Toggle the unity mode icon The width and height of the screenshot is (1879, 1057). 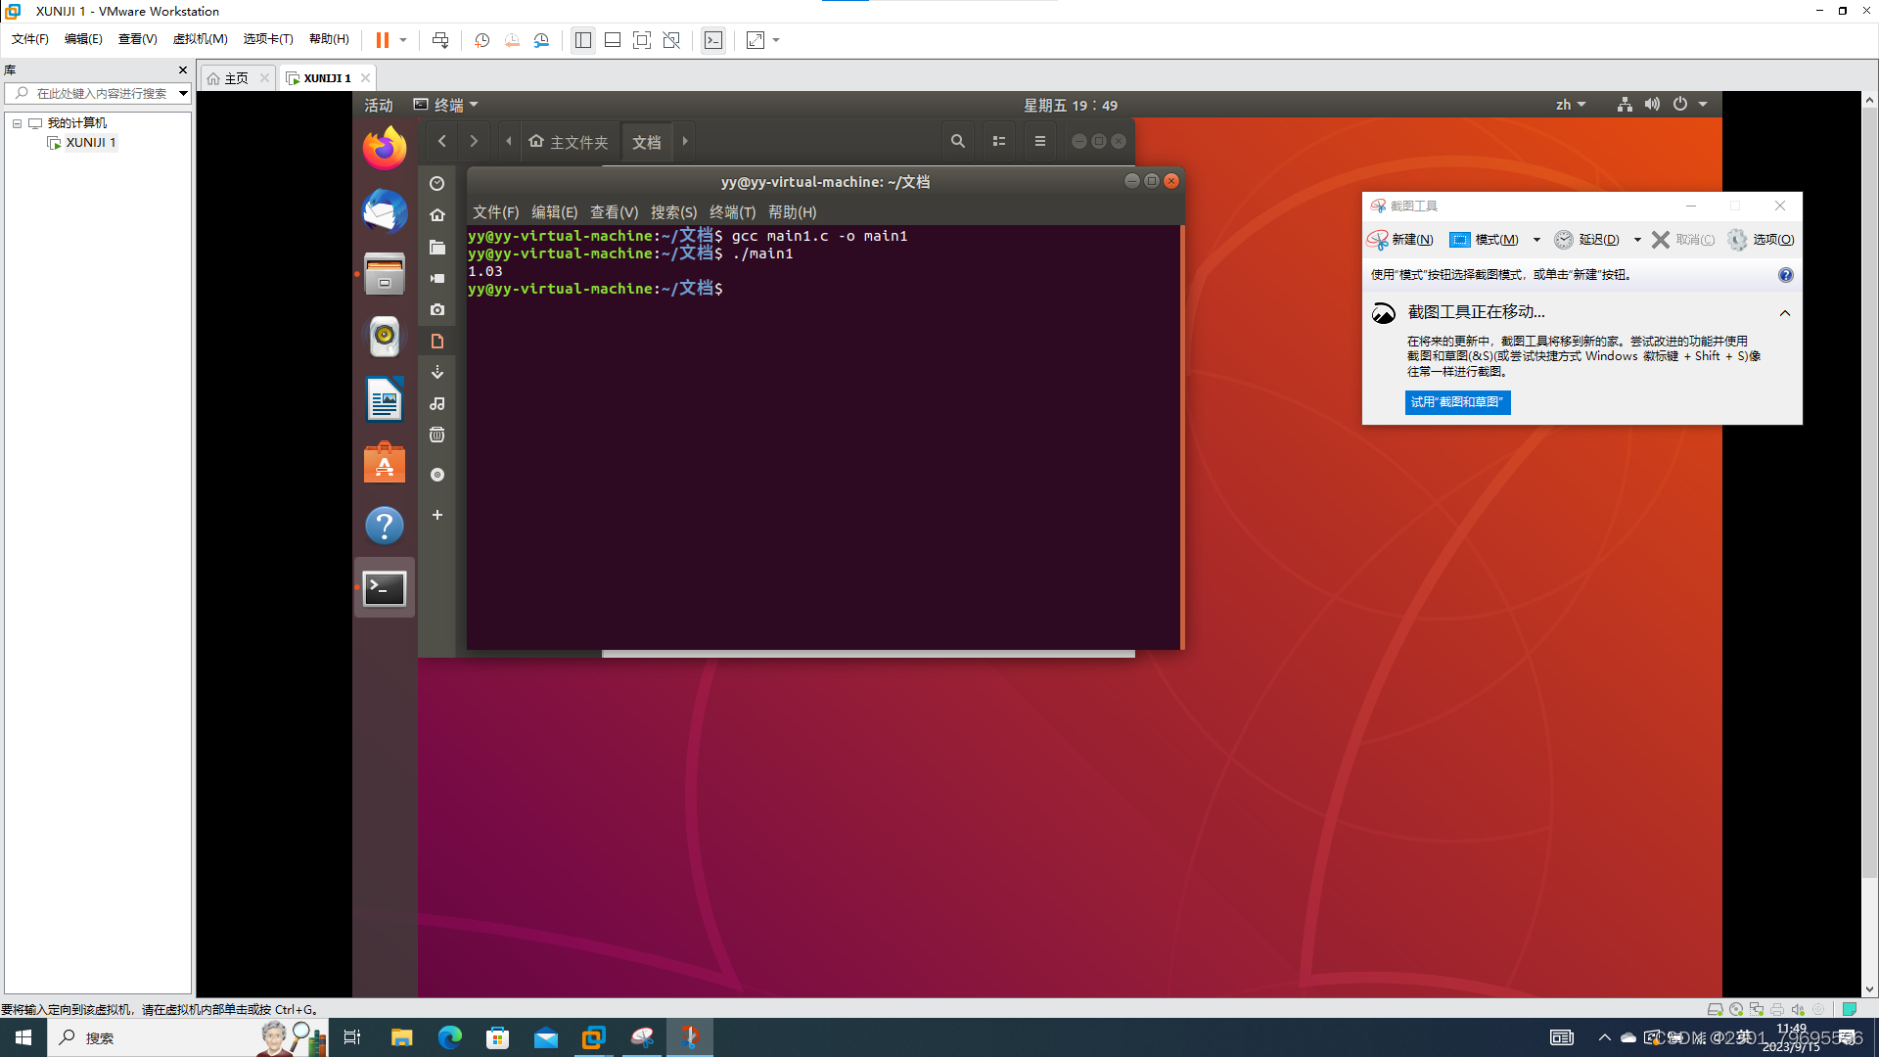coord(671,40)
